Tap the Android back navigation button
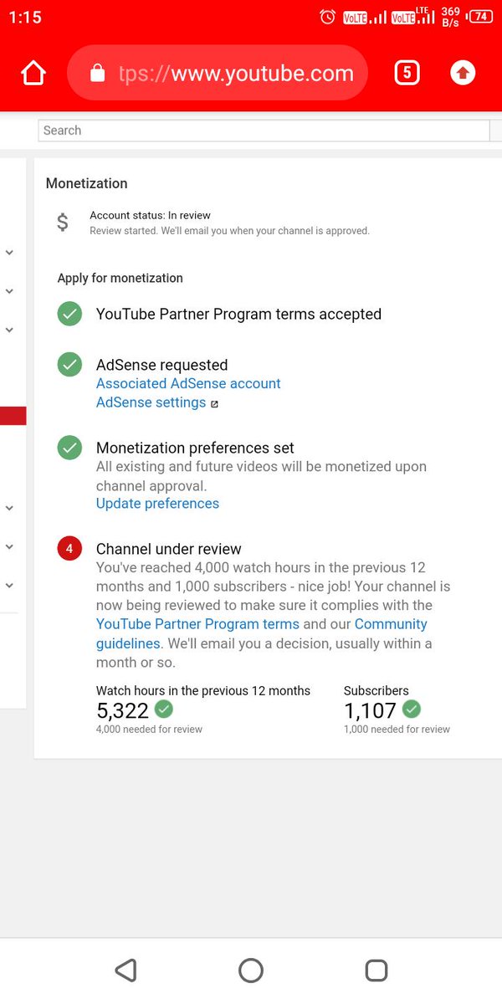 pyautogui.click(x=125, y=970)
